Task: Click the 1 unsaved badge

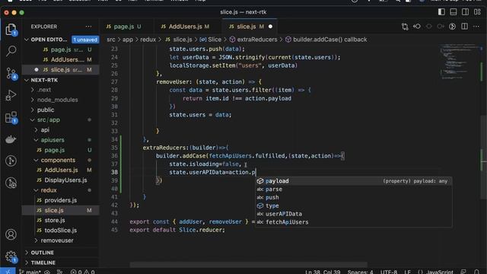Action: click(x=85, y=40)
